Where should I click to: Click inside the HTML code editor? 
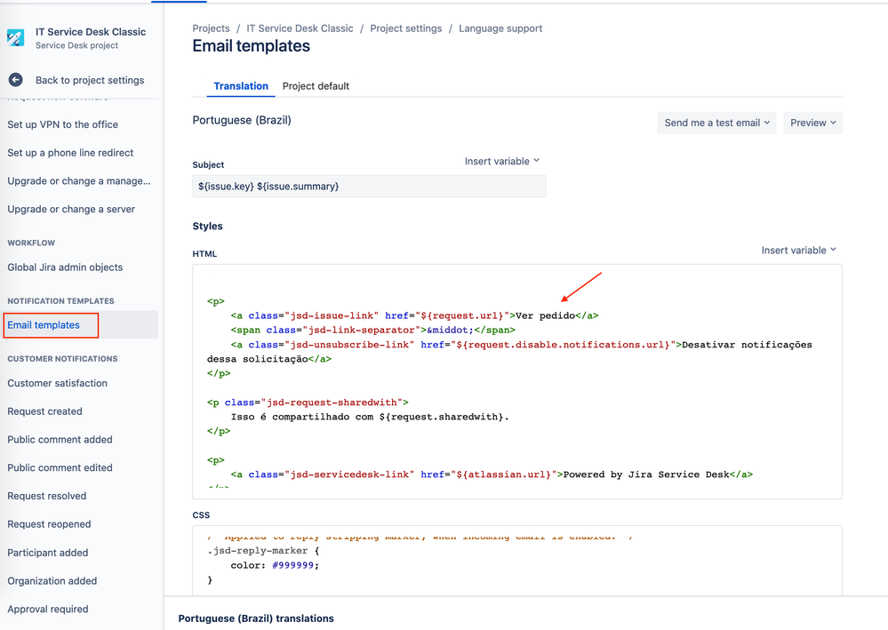point(517,381)
